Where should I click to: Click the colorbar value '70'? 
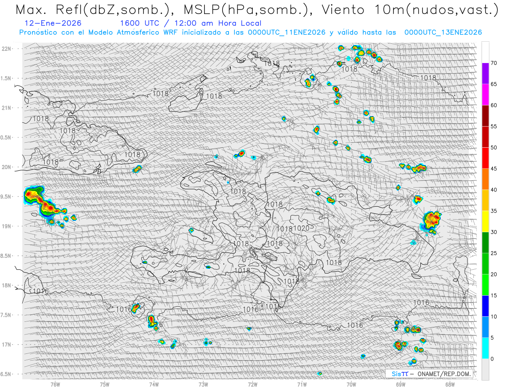point(494,63)
